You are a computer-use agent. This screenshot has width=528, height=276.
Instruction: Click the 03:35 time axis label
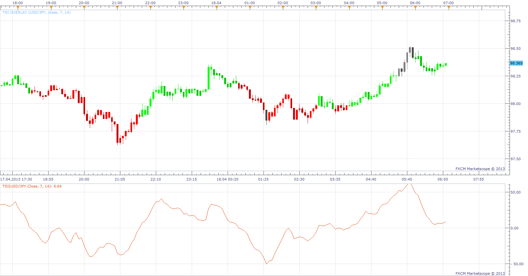tap(335, 179)
